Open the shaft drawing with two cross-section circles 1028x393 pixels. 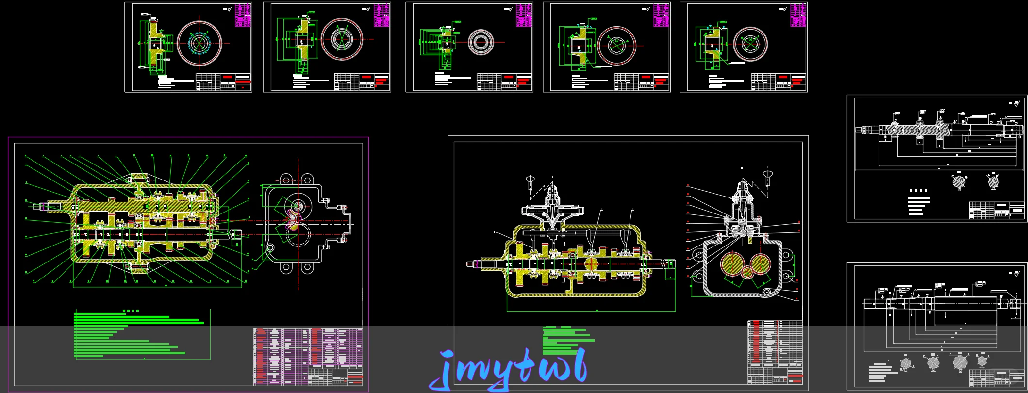click(x=937, y=159)
